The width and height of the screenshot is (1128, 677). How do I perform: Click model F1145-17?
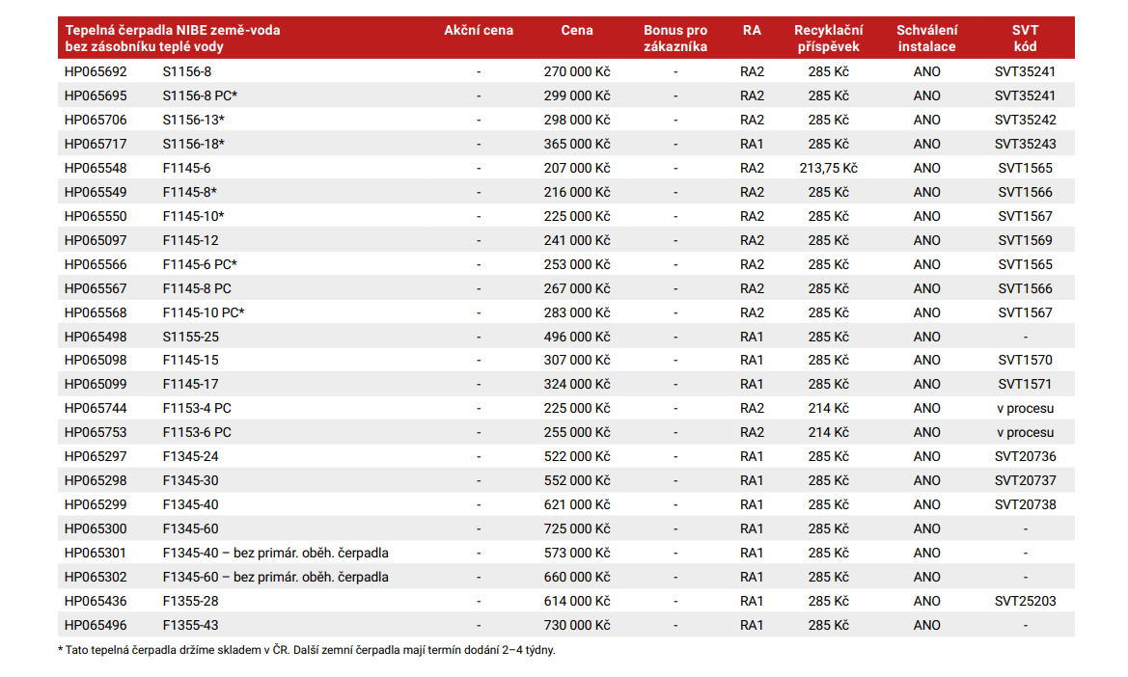pyautogui.click(x=191, y=385)
